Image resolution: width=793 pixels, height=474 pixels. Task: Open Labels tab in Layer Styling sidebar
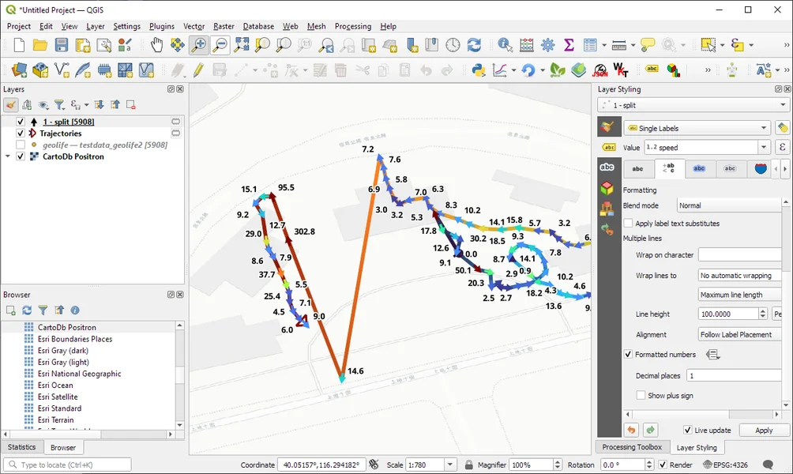pos(607,167)
